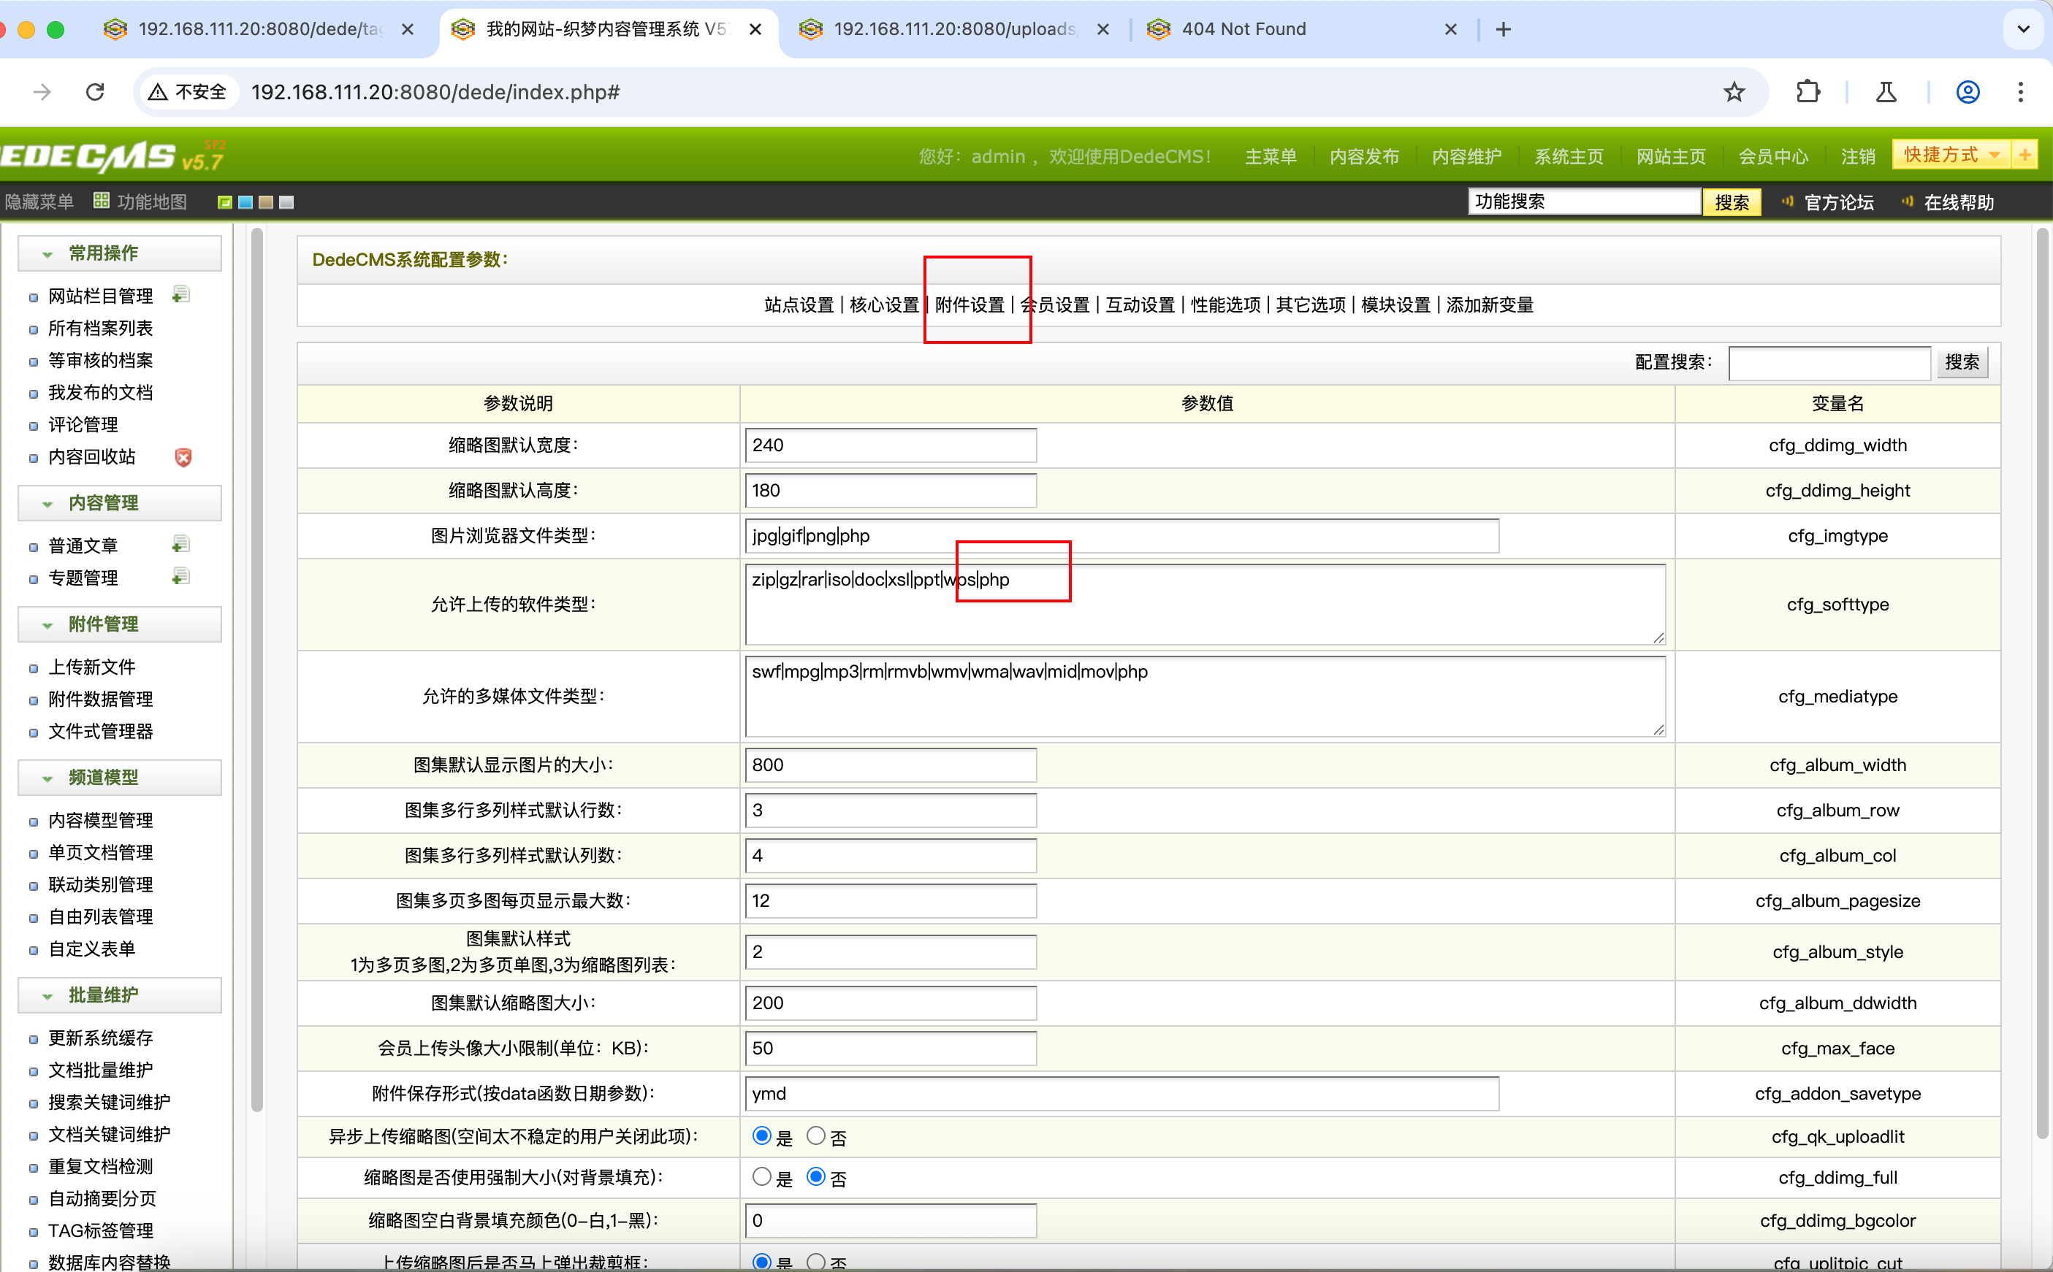Click the red shield icon beside 内容回收站
Image resolution: width=2053 pixels, height=1272 pixels.
[x=183, y=457]
